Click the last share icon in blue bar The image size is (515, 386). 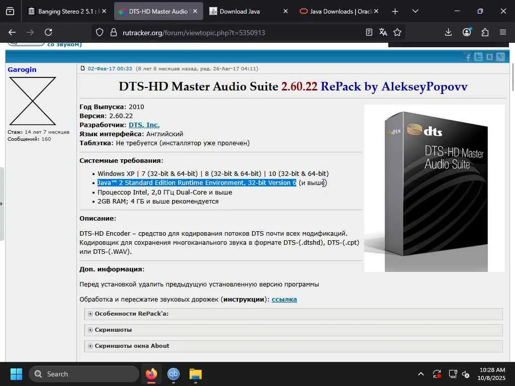pyautogui.click(x=500, y=57)
